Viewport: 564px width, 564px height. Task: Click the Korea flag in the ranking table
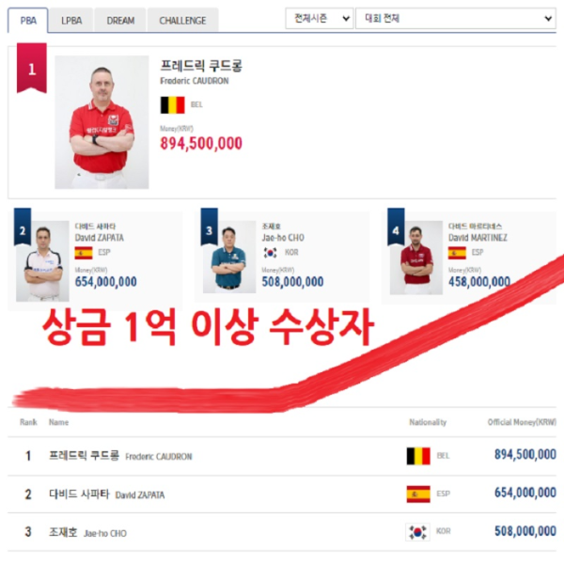tap(417, 532)
